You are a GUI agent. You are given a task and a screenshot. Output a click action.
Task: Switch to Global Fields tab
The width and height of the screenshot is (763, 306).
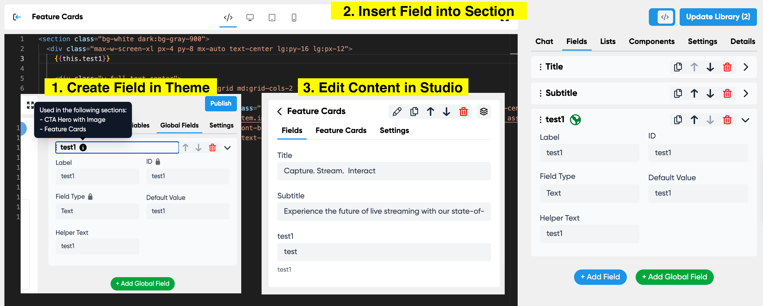coord(179,125)
